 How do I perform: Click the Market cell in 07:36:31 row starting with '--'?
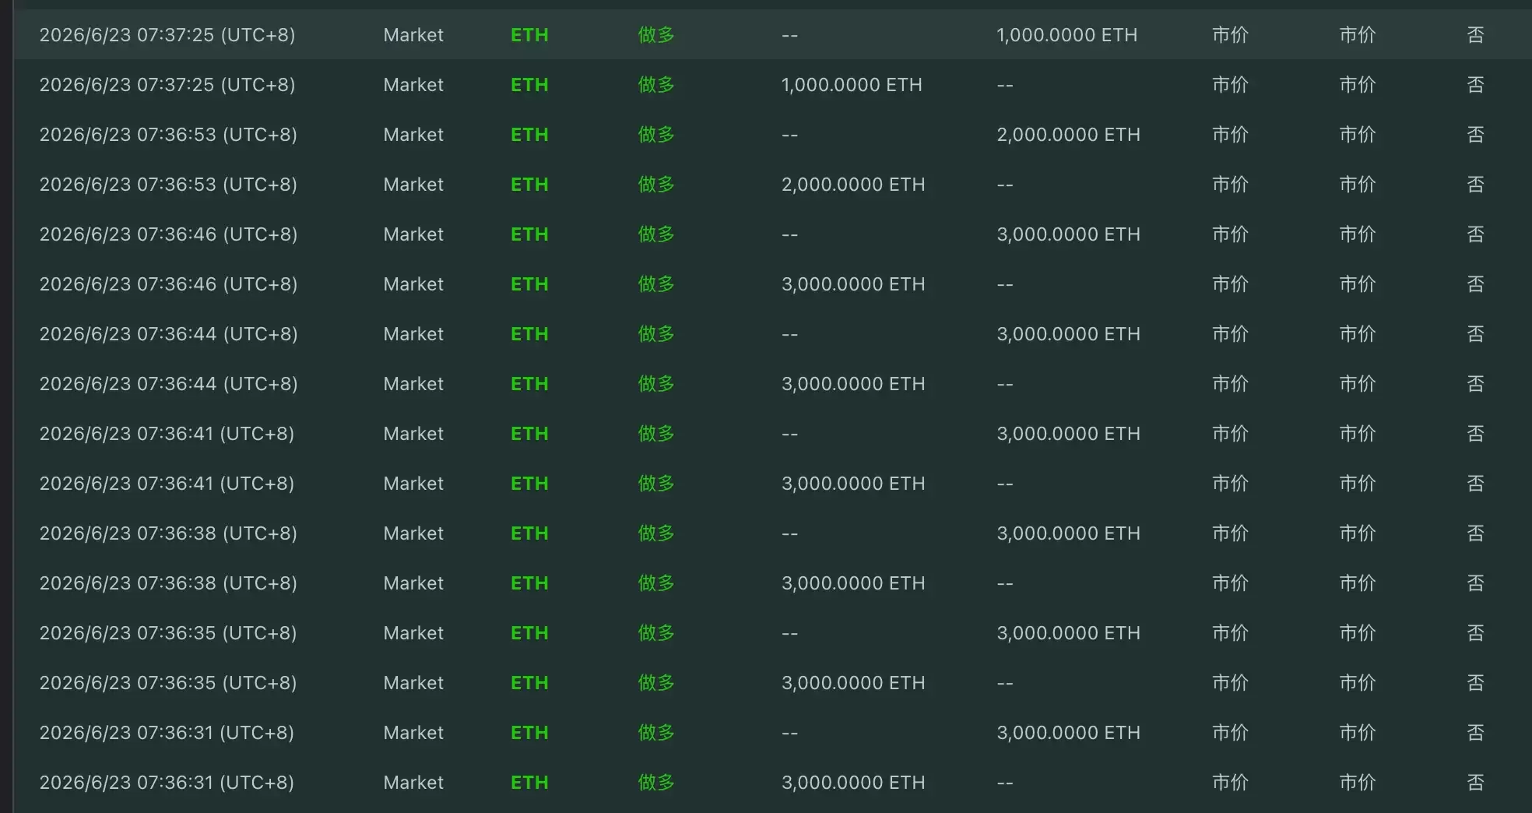[413, 733]
